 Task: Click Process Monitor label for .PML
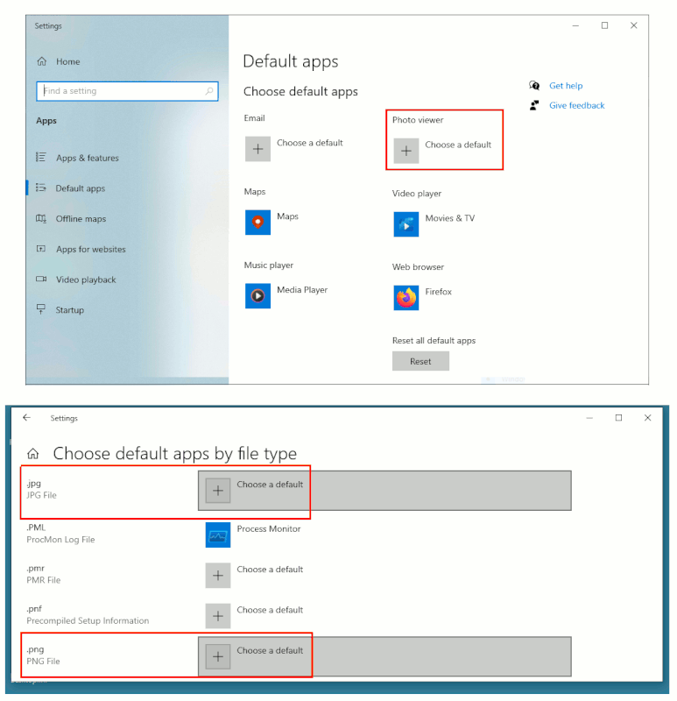(269, 529)
